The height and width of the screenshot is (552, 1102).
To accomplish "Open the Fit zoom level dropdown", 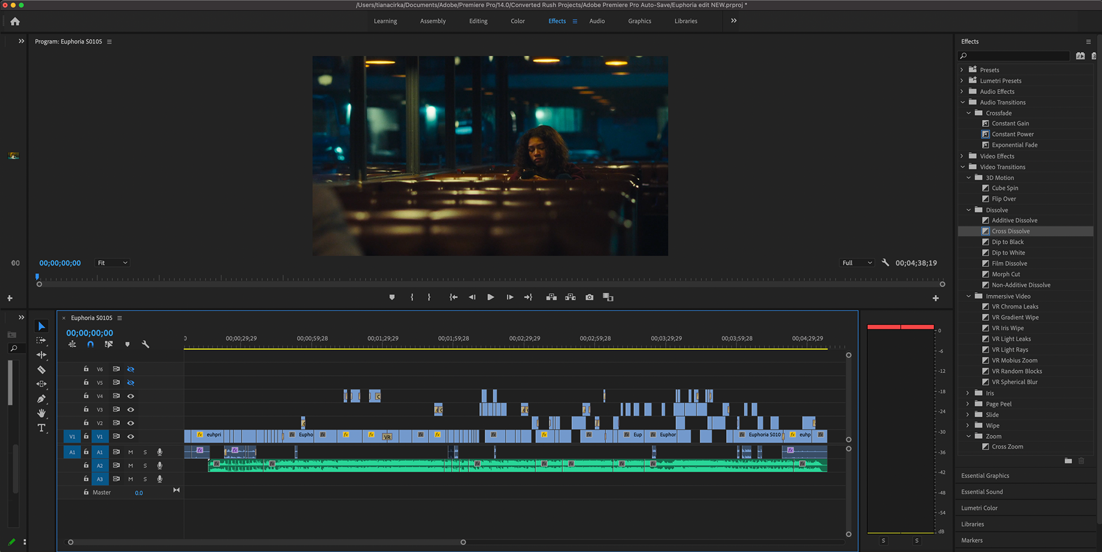I will click(112, 263).
